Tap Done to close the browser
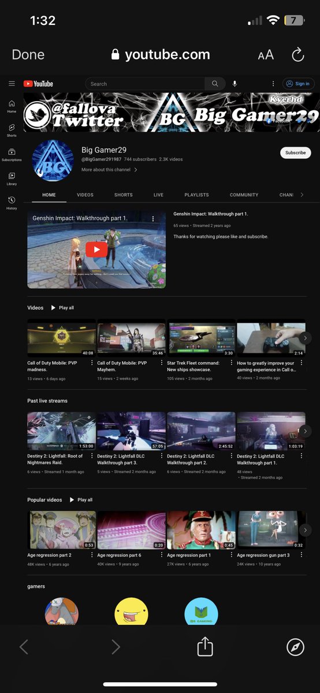 point(28,55)
